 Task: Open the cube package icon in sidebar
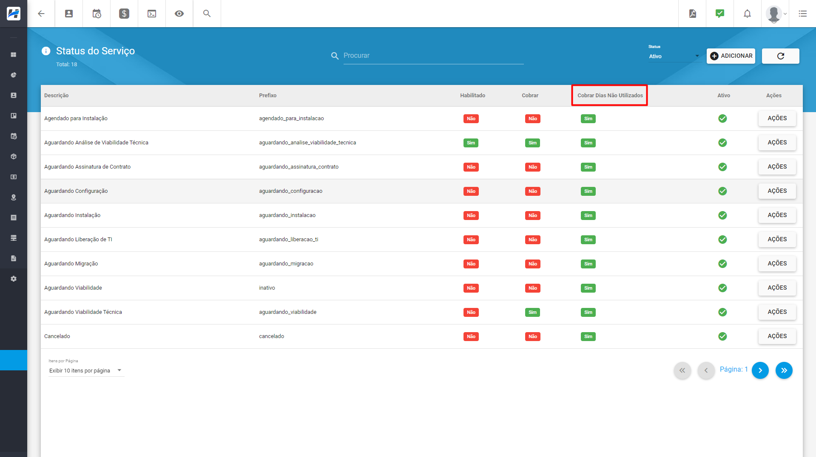point(14,157)
